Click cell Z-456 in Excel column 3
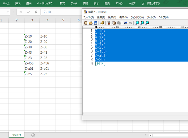This screenshot has width=188, height=138. point(32,63)
